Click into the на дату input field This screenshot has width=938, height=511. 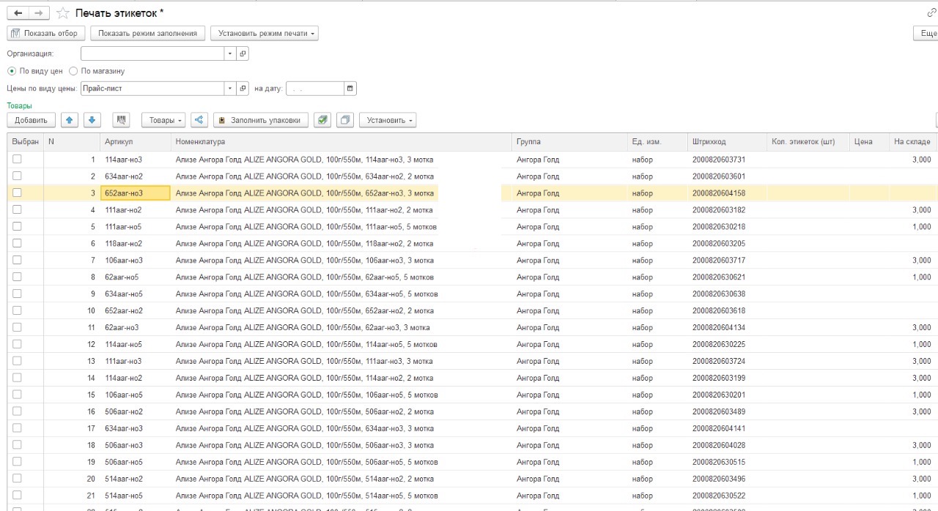coord(314,89)
